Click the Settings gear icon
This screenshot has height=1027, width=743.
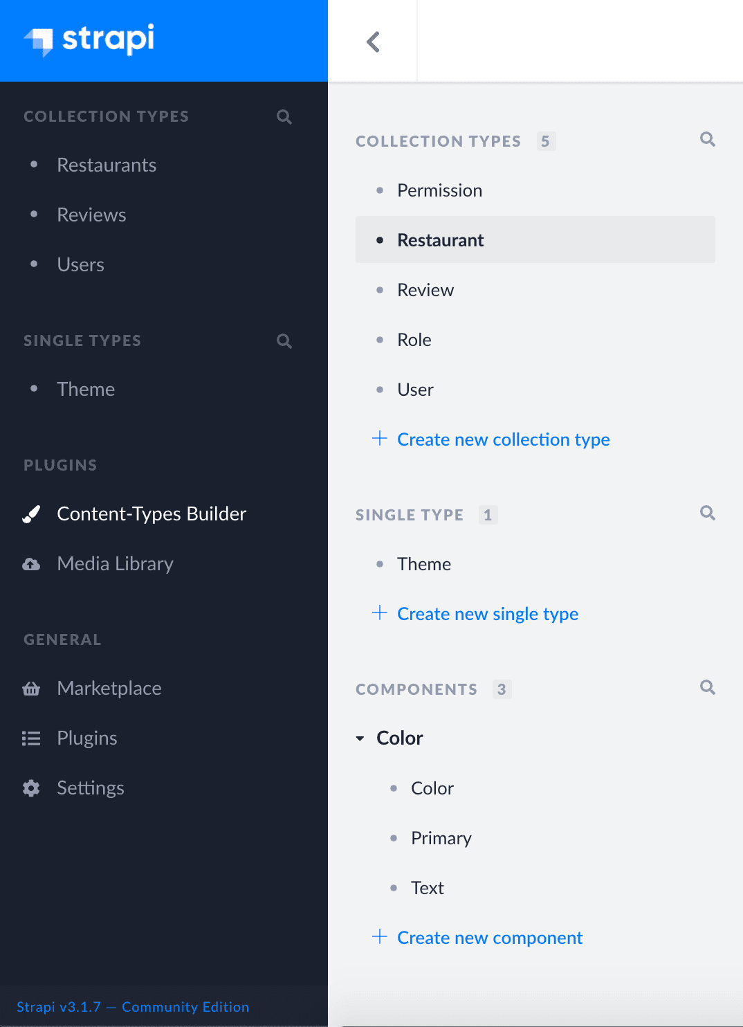point(31,788)
